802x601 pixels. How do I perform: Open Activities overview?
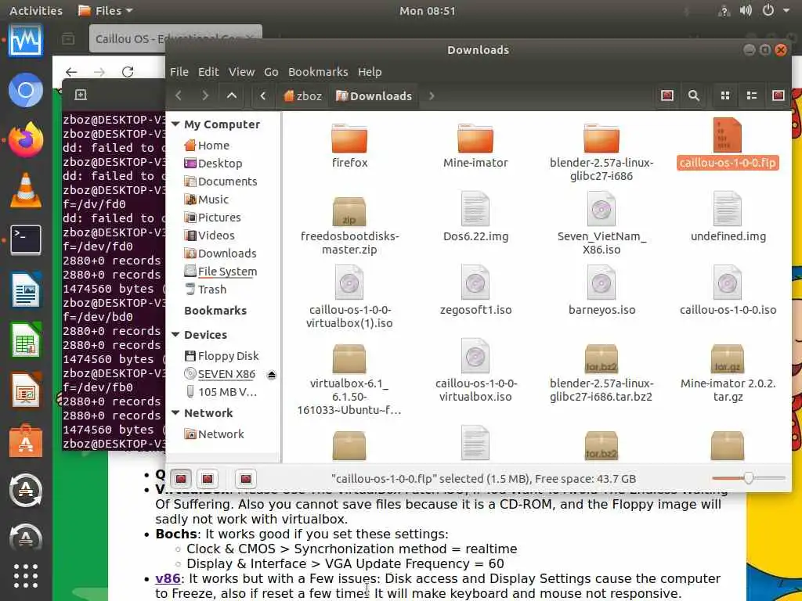coord(36,11)
